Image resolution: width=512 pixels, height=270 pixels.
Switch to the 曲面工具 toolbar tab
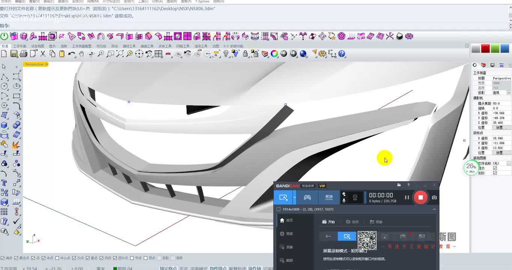pyautogui.click(x=147, y=46)
